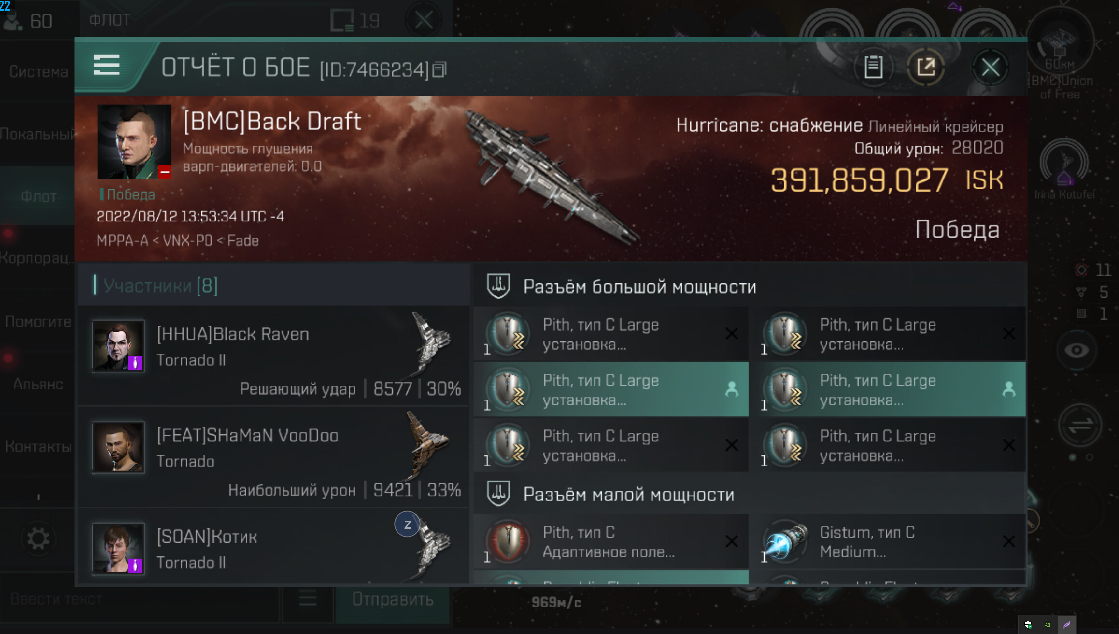Switch to the Локальный chat tab
The image size is (1119, 634).
38,134
